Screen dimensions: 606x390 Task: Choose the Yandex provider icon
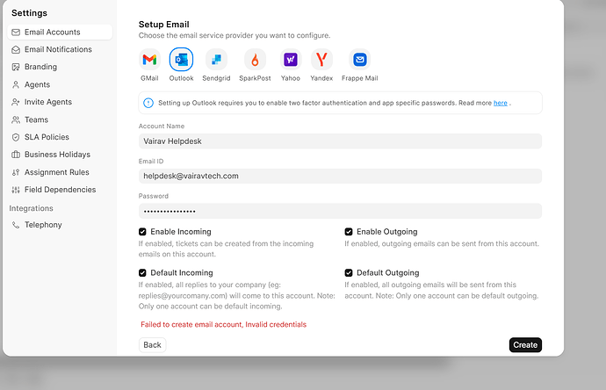322,60
